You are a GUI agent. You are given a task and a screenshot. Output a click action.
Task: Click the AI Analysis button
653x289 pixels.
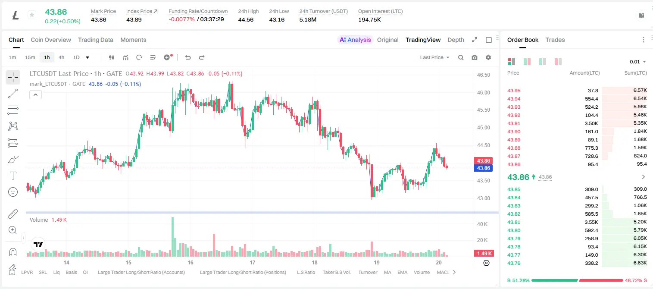point(355,40)
